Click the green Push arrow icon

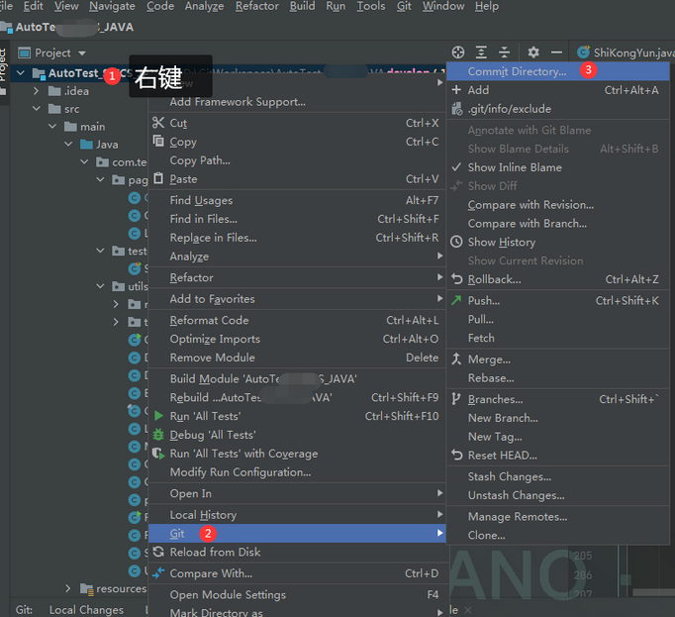point(456,300)
